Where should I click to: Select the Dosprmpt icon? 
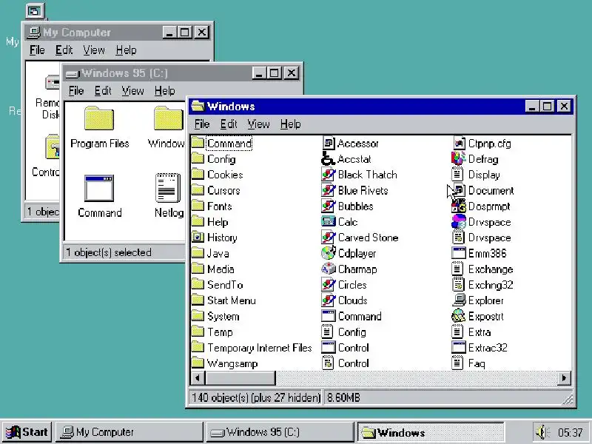tap(458, 206)
